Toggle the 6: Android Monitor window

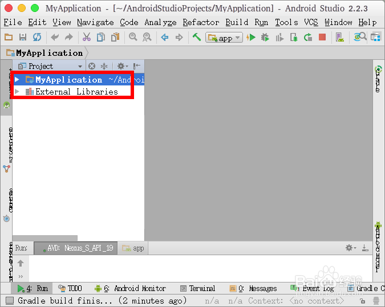pyautogui.click(x=130, y=288)
